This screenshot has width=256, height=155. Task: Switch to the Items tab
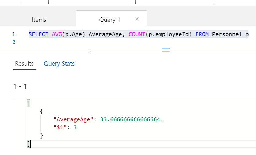coord(39,20)
